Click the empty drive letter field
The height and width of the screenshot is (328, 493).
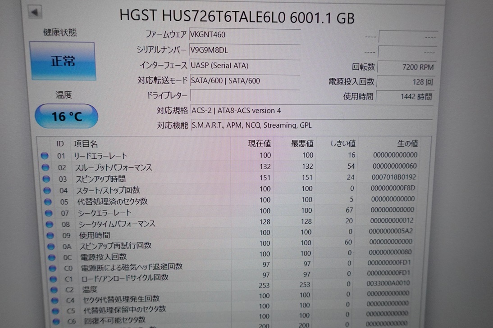tap(245, 95)
